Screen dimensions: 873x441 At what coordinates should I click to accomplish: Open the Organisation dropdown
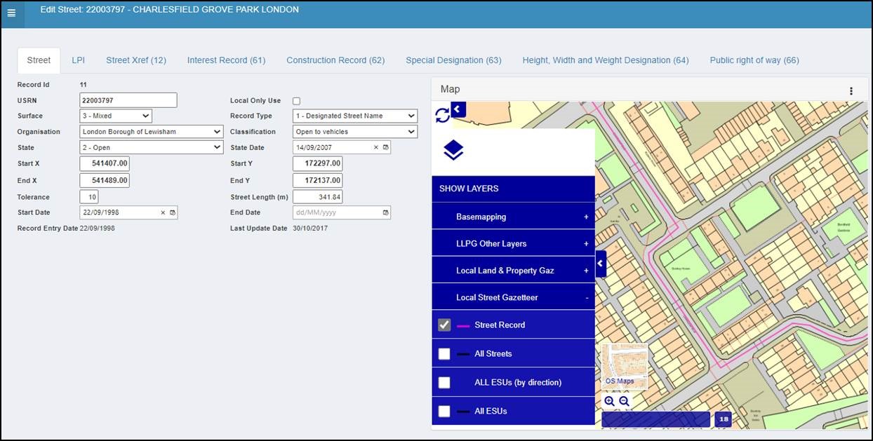[x=152, y=132]
